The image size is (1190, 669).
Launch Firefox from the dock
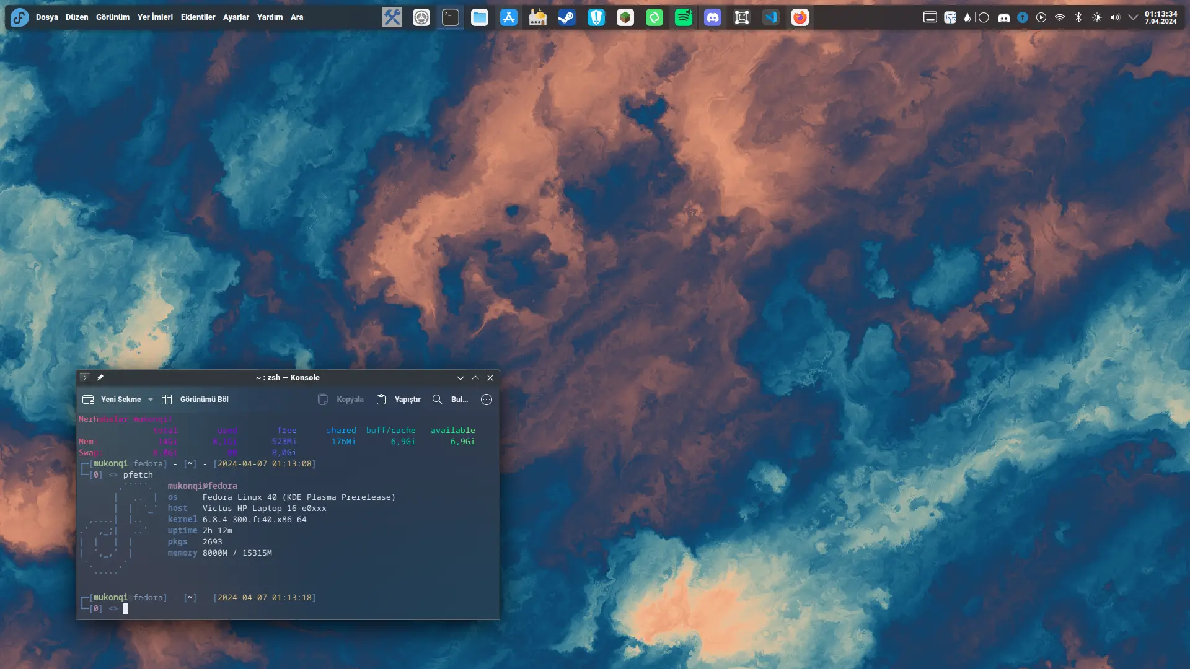(x=800, y=17)
